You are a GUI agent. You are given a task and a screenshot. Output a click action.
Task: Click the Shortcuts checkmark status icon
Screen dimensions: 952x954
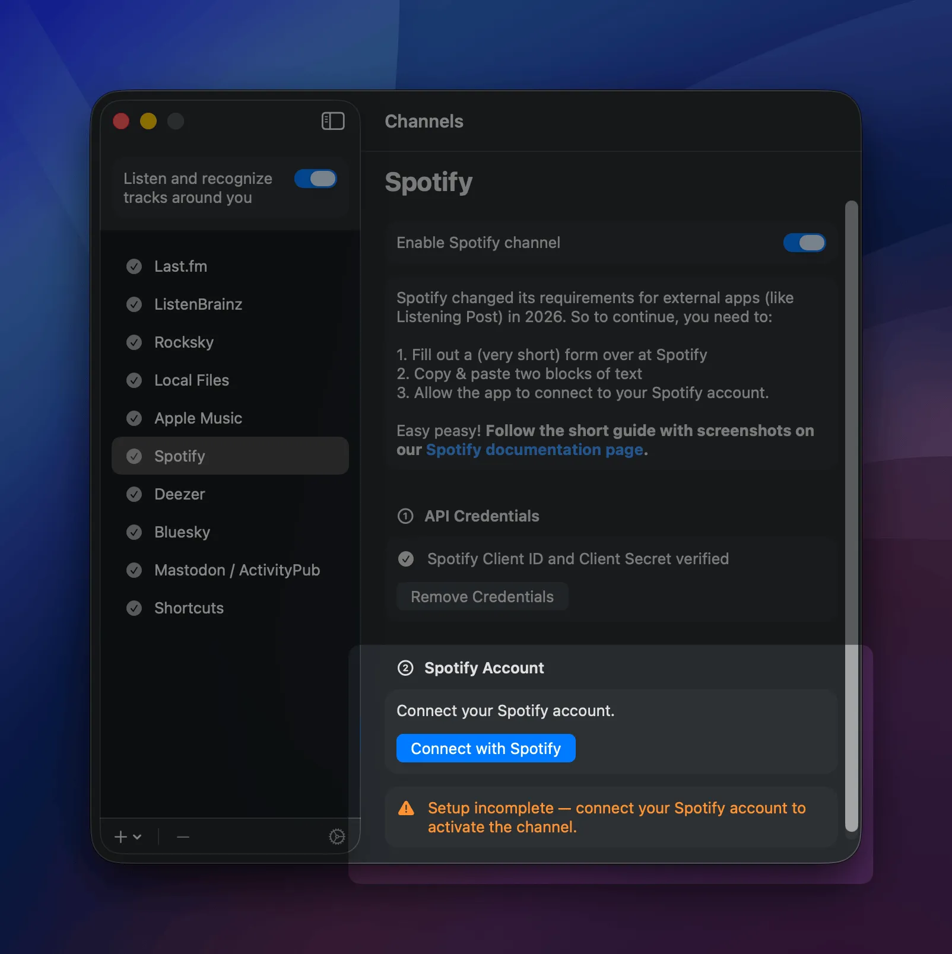134,608
